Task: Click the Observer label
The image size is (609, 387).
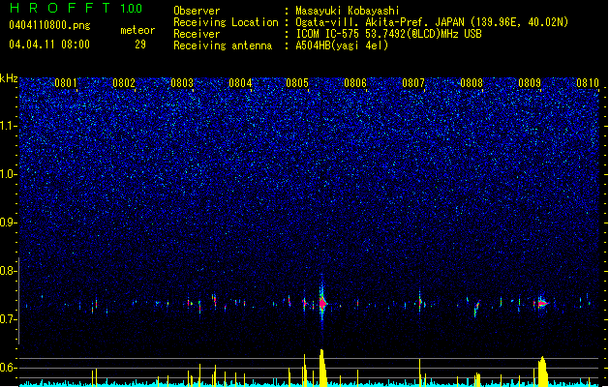Action: 197,11
